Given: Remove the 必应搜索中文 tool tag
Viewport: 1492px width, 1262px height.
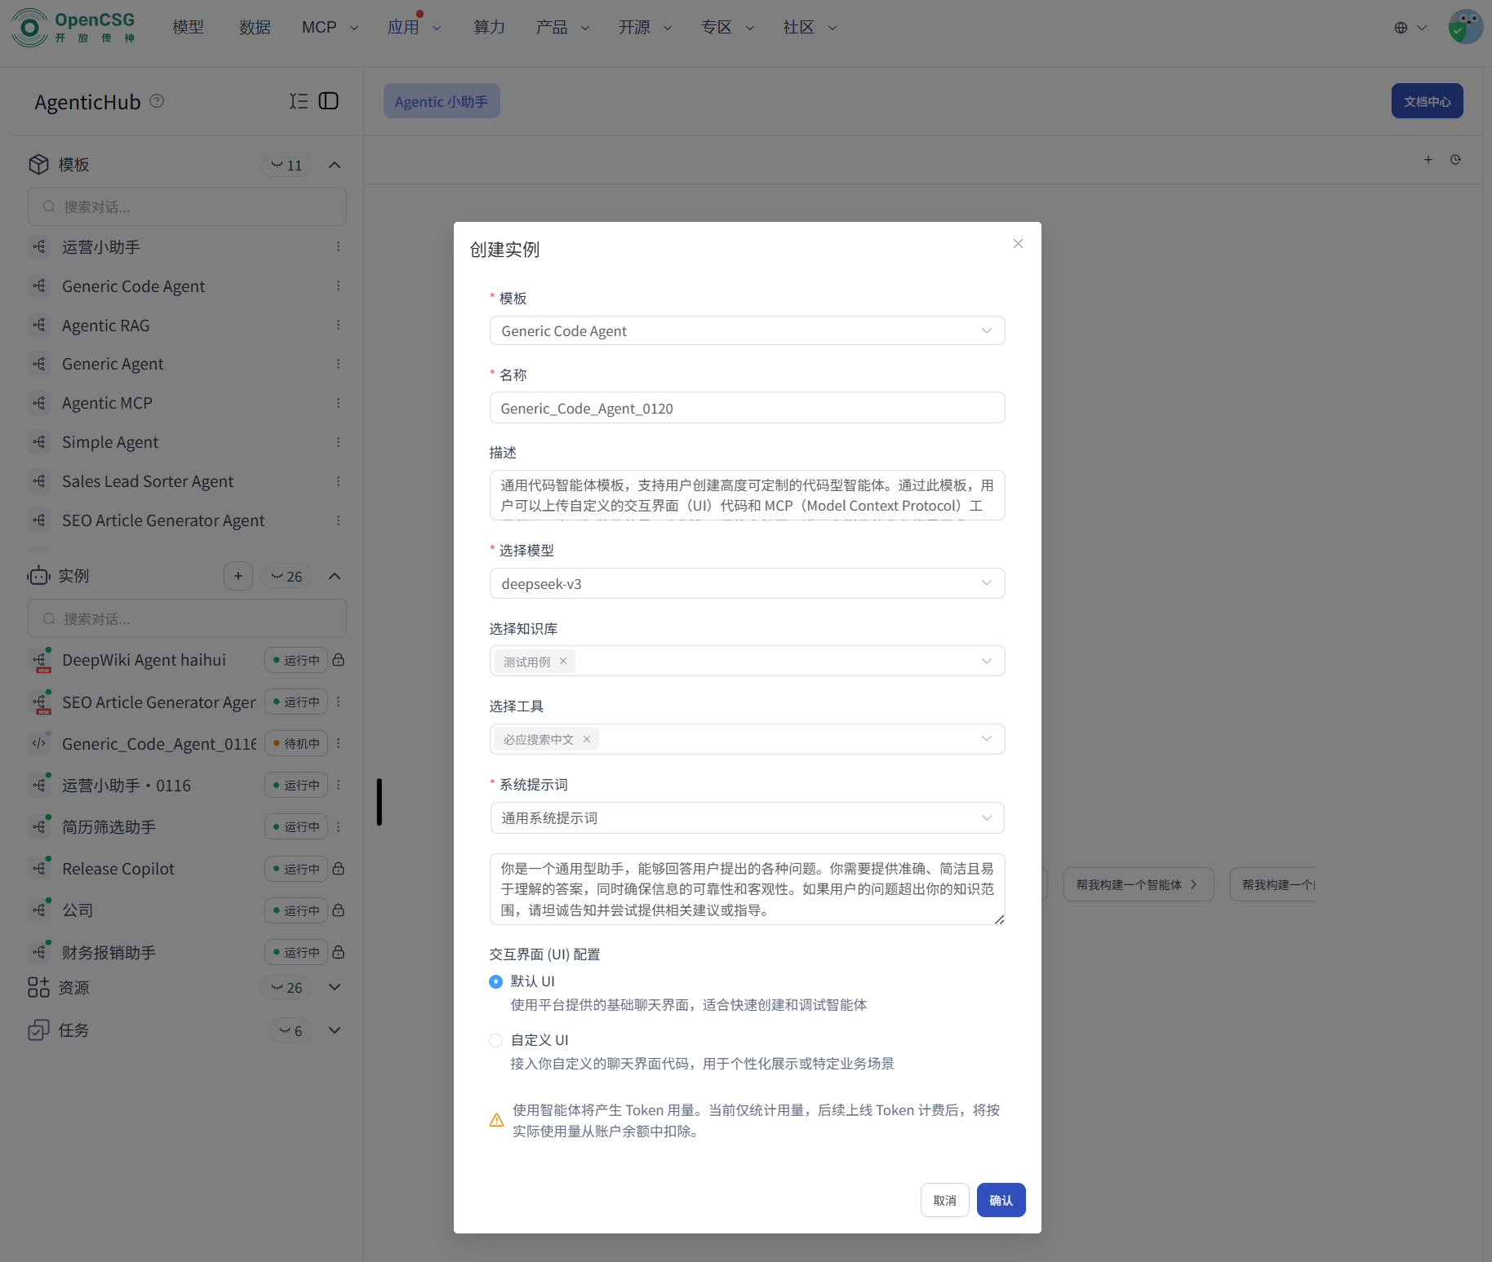Looking at the screenshot, I should click(586, 739).
